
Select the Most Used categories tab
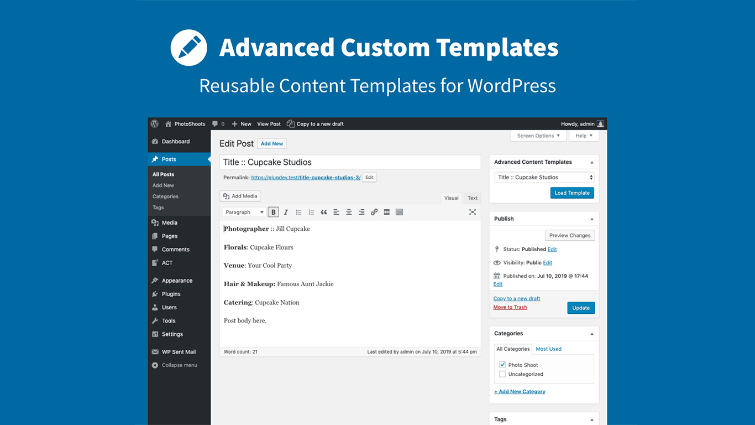(x=548, y=349)
